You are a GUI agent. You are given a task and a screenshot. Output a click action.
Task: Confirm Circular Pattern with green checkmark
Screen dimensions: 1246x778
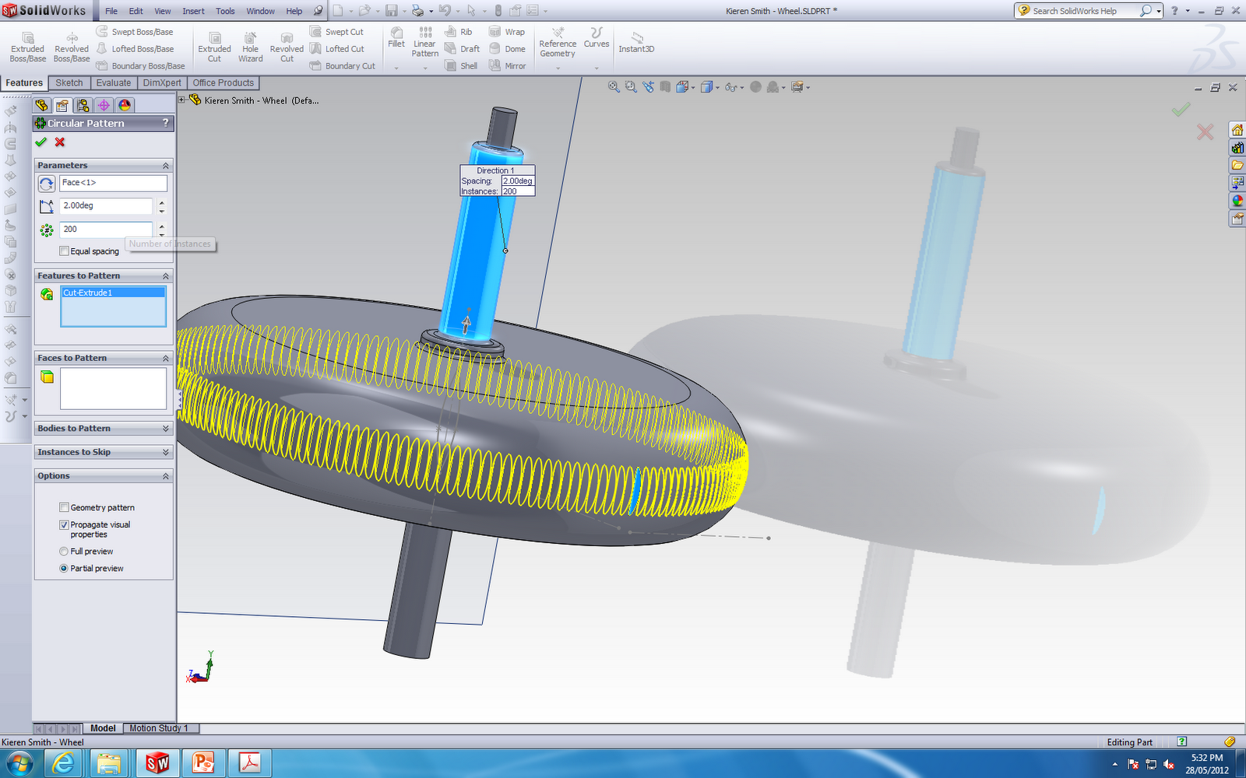click(x=41, y=142)
